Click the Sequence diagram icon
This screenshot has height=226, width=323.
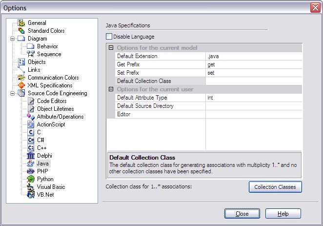(x=30, y=54)
